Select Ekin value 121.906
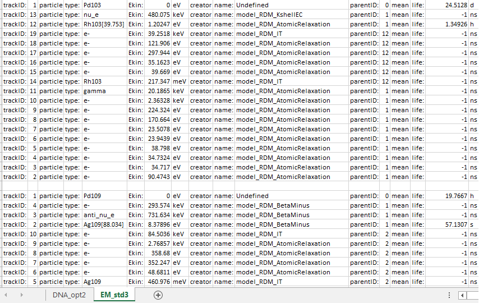This screenshot has width=479, height=303. click(x=158, y=43)
